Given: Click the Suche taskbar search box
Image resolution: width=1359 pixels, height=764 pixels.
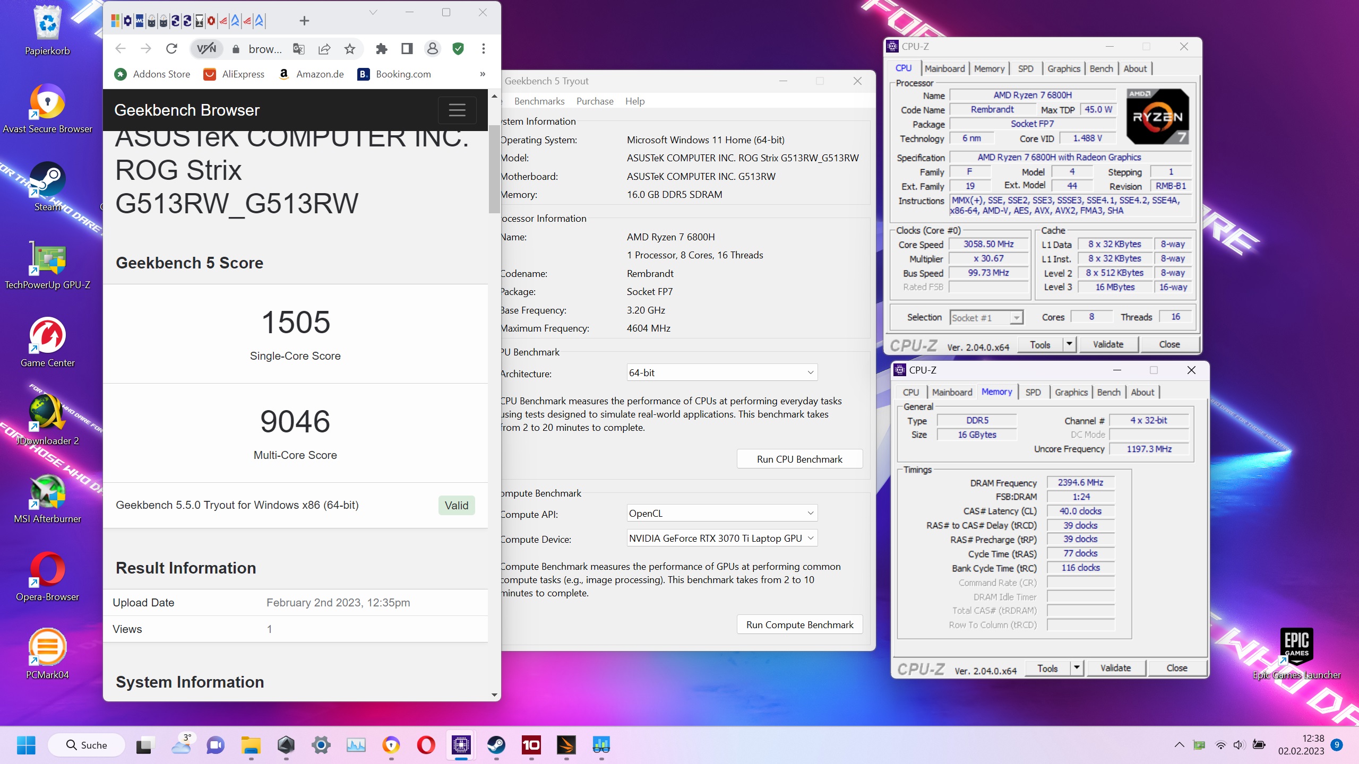Looking at the screenshot, I should tap(87, 745).
